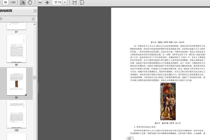The image size is (210, 140).
Task: Click the page label 100 under thumbnail
Action: (16, 130)
